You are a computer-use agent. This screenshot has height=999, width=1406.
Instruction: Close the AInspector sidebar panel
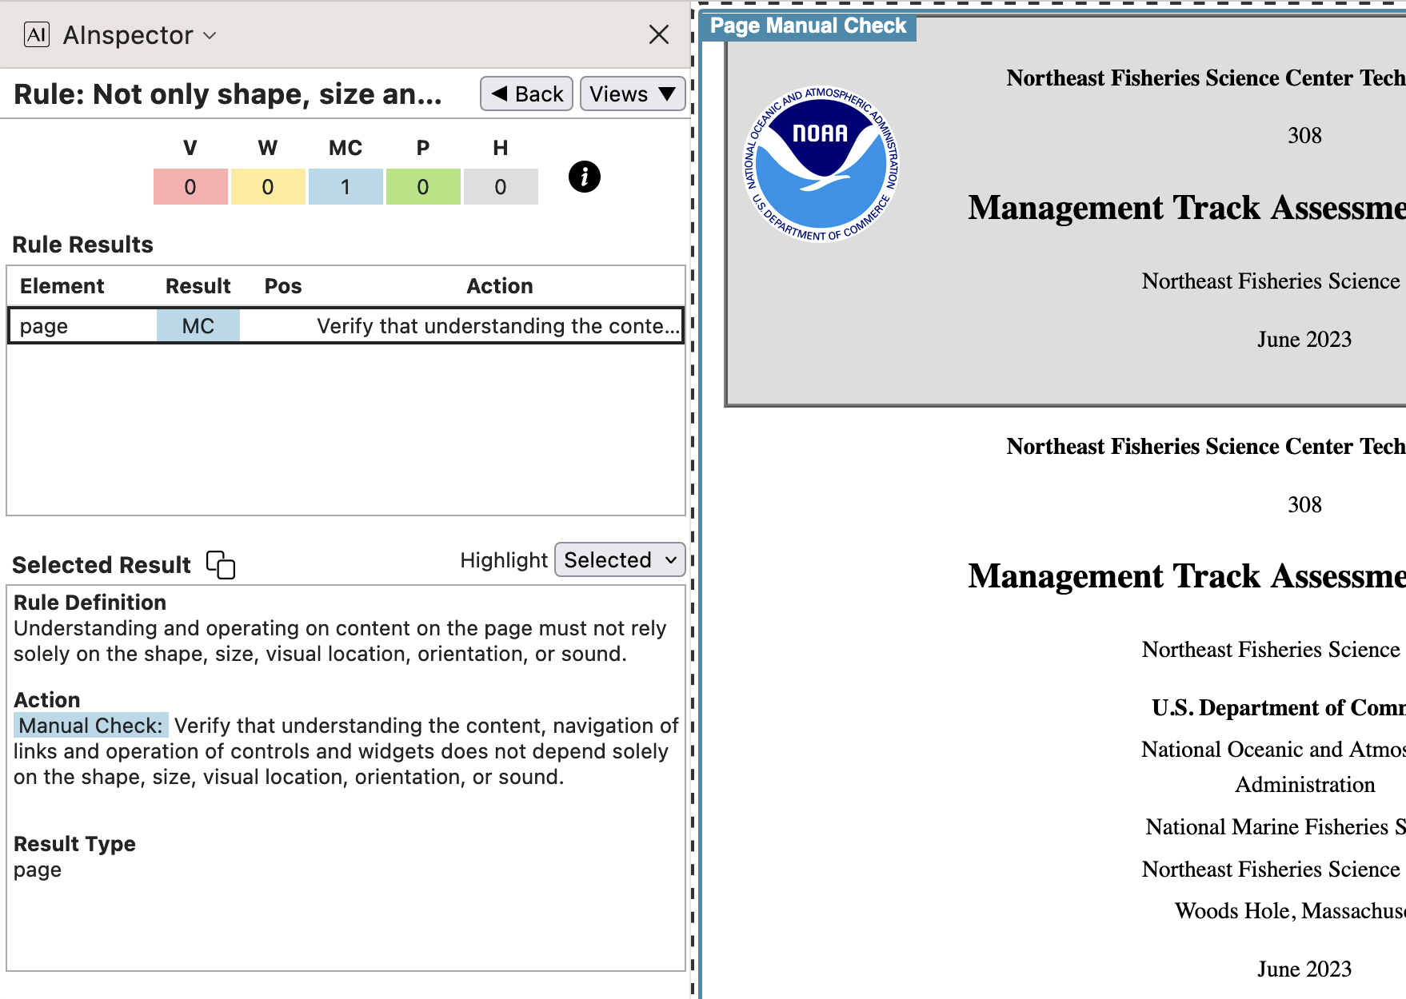coord(658,34)
